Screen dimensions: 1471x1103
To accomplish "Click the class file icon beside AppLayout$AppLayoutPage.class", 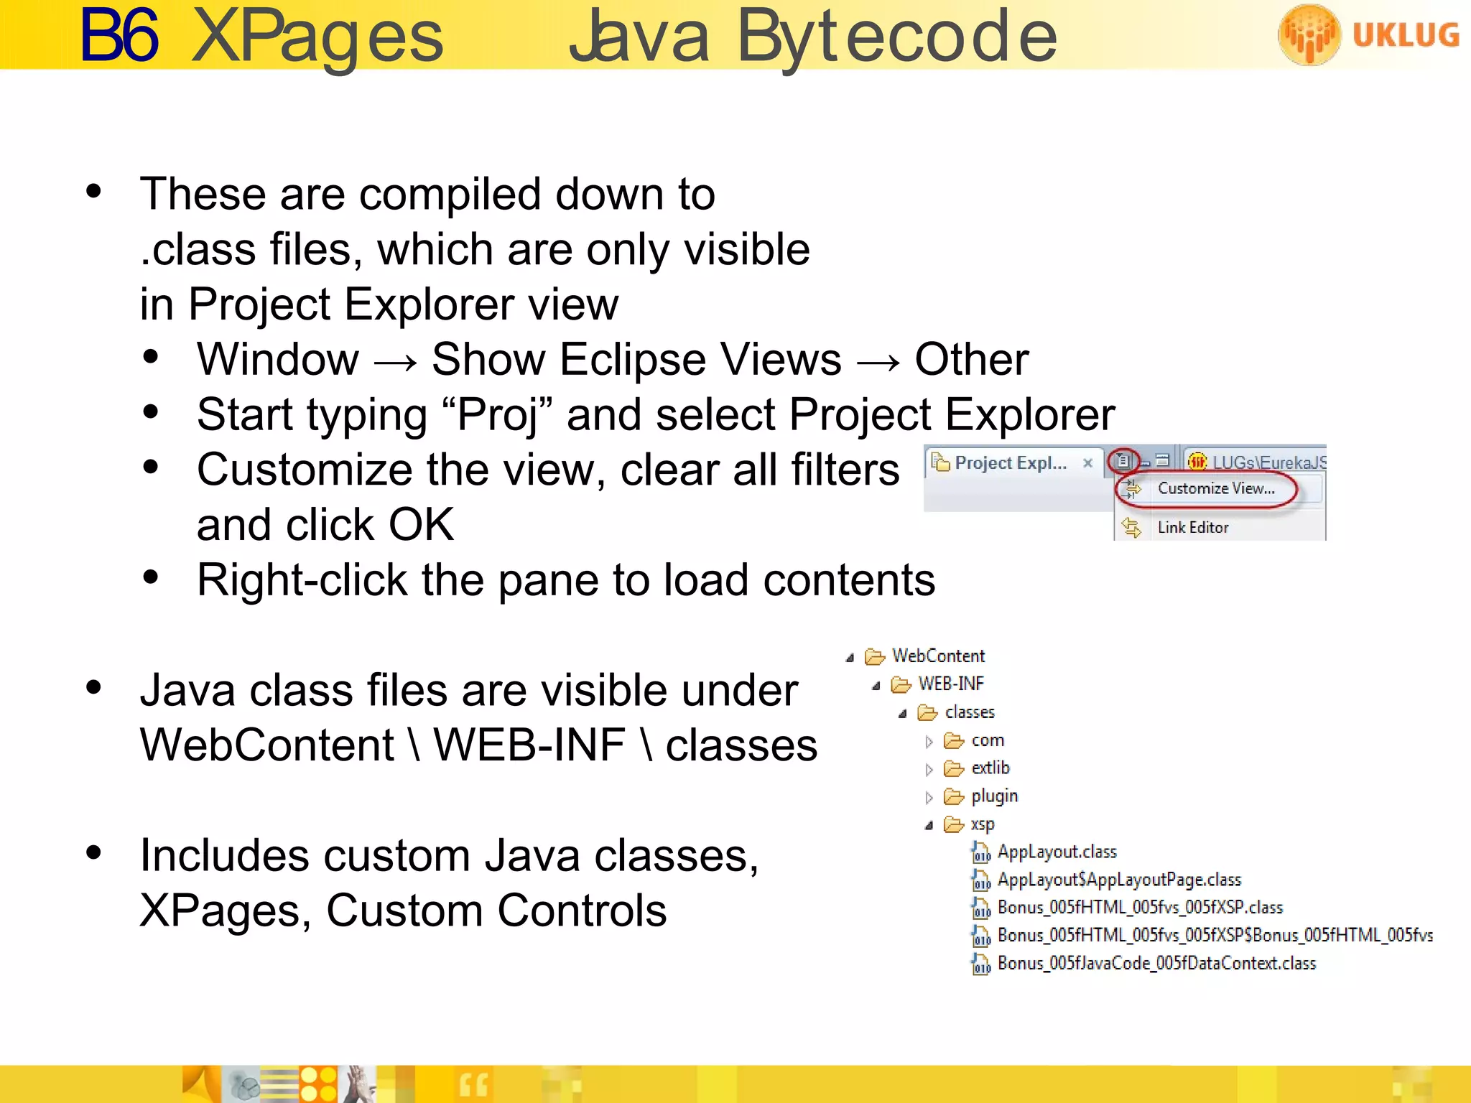I will click(980, 880).
